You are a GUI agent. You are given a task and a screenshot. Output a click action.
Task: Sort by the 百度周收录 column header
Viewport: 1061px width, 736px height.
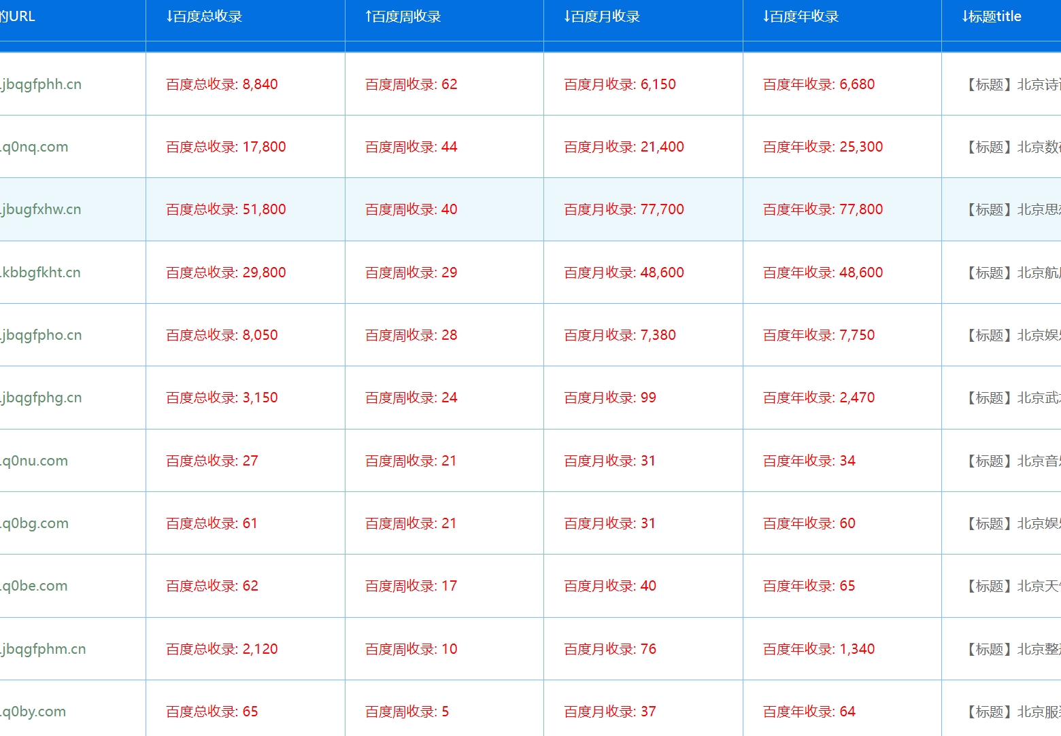point(403,16)
